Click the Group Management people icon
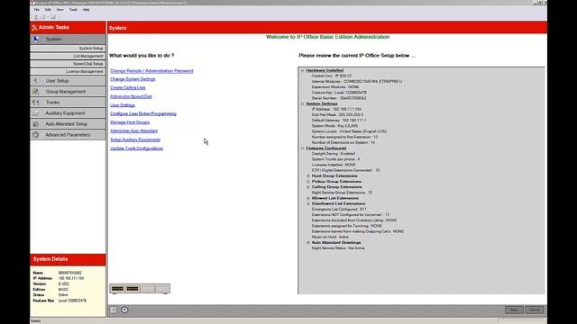Image resolution: width=577 pixels, height=324 pixels. 36,92
